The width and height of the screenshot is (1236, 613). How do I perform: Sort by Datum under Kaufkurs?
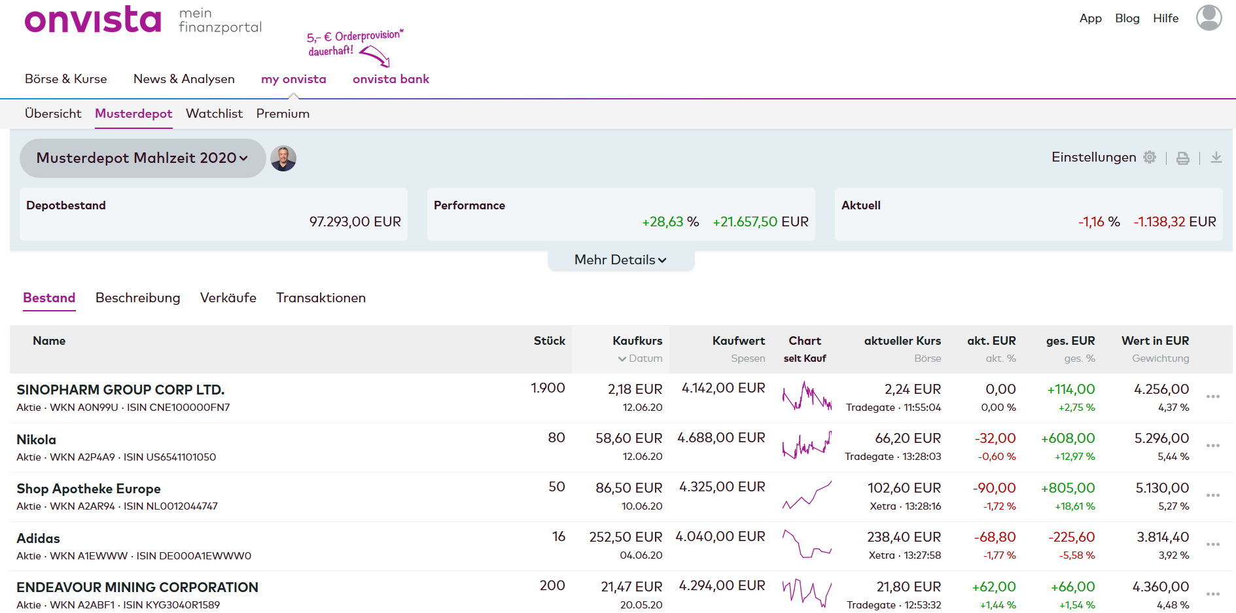640,359
